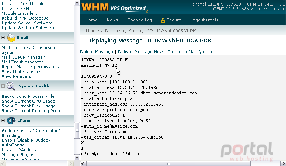Open the Change Log menu item
This screenshot has height=166, width=286.
tap(140, 20)
